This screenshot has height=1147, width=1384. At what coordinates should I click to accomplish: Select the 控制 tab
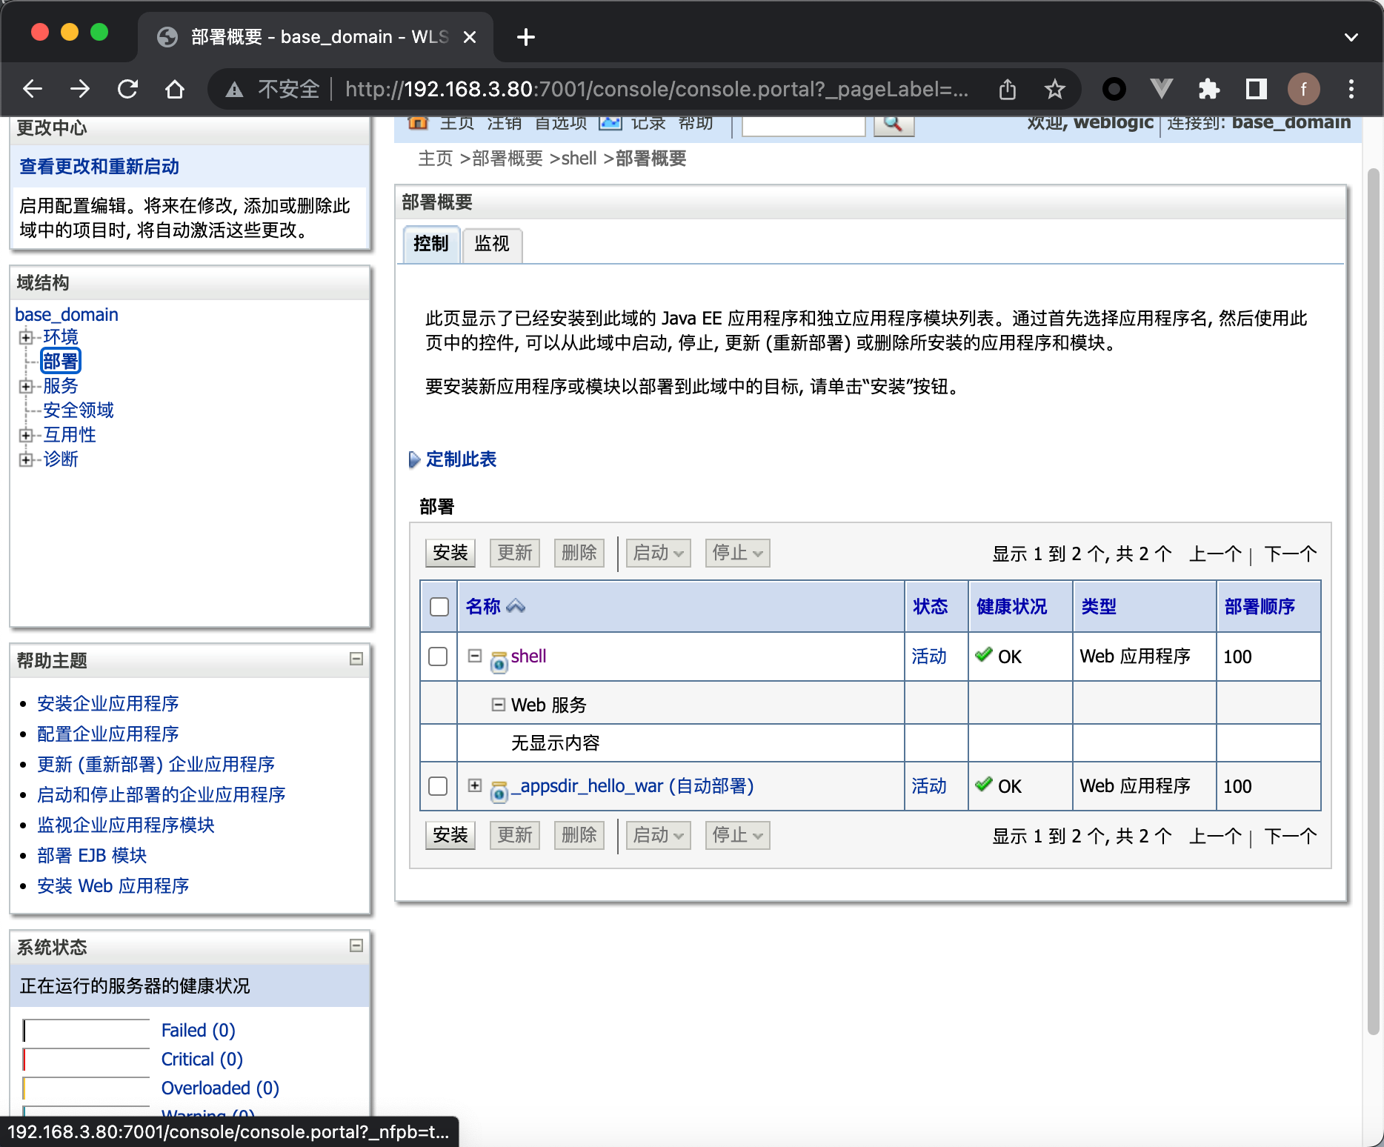click(x=430, y=244)
